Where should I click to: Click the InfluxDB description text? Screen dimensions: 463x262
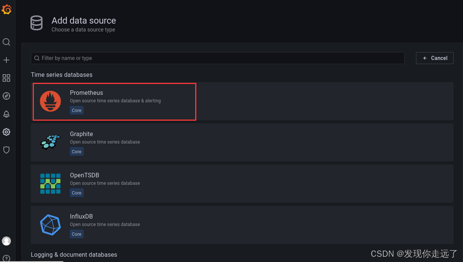(x=105, y=225)
